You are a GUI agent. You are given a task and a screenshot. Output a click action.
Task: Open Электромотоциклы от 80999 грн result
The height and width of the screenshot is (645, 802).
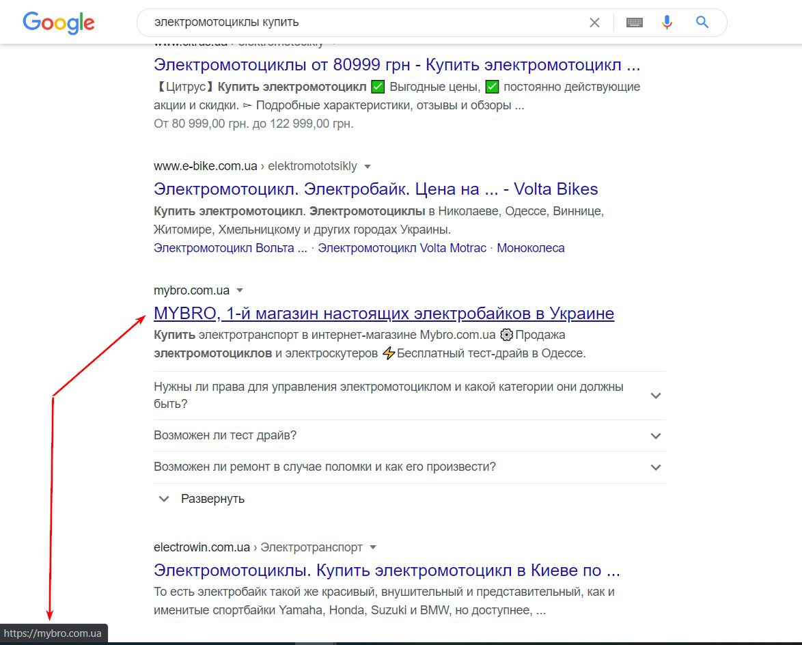[x=397, y=65]
